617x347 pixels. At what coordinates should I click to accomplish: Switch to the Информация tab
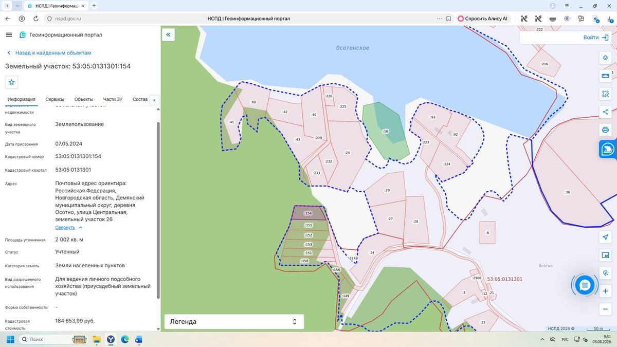[22, 99]
